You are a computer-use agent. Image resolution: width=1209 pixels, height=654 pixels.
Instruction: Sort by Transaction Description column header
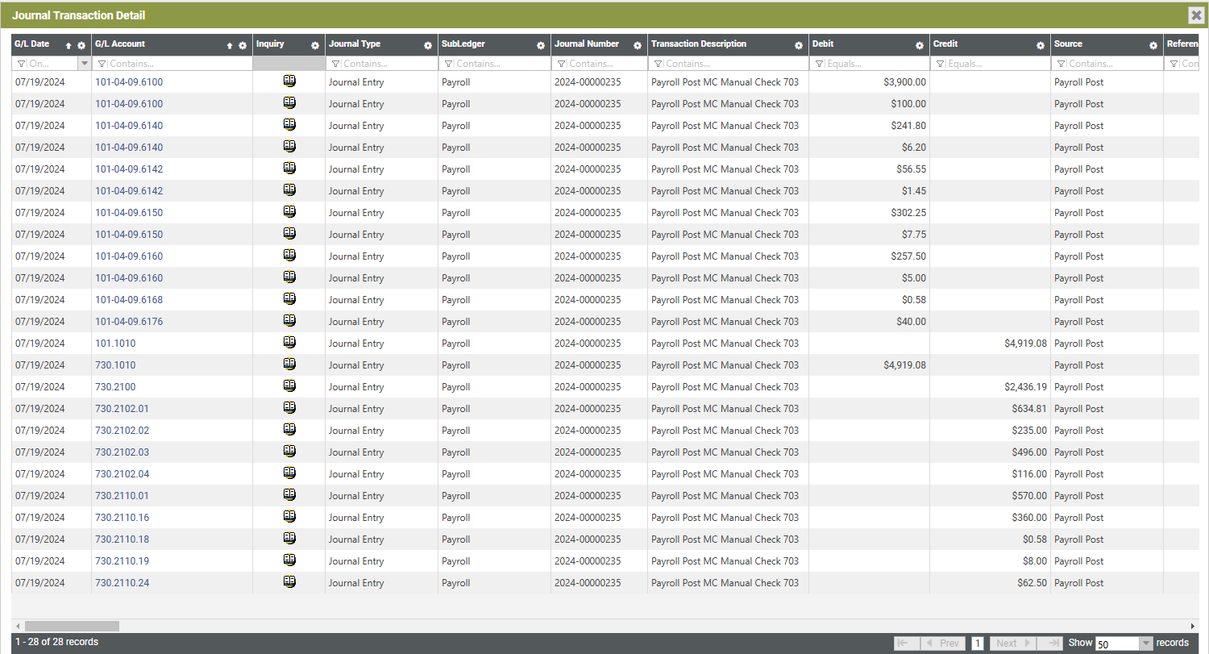[699, 44]
